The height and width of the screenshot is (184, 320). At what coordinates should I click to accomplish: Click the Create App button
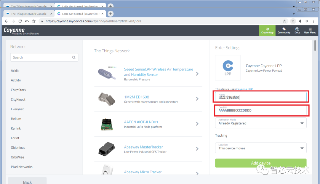[x=267, y=30]
